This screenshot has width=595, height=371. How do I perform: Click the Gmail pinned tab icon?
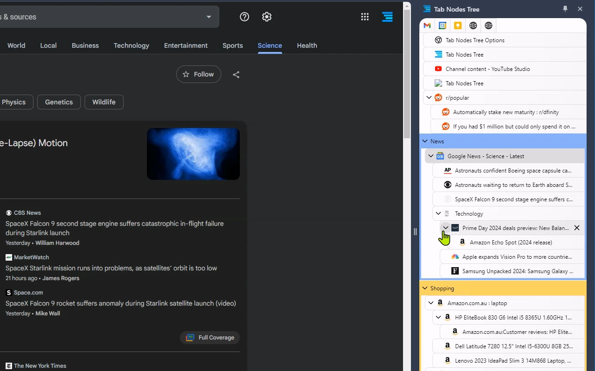(427, 26)
